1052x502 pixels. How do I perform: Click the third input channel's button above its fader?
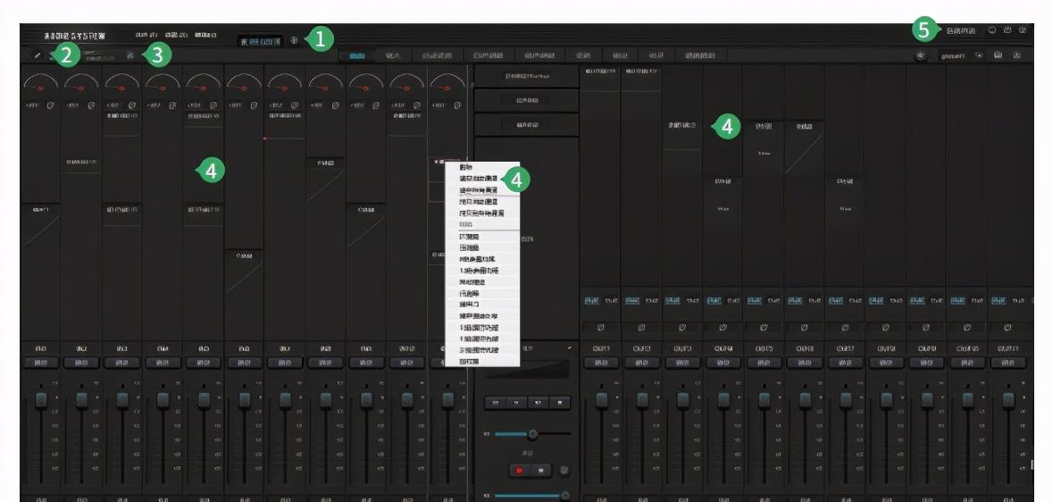(x=122, y=363)
